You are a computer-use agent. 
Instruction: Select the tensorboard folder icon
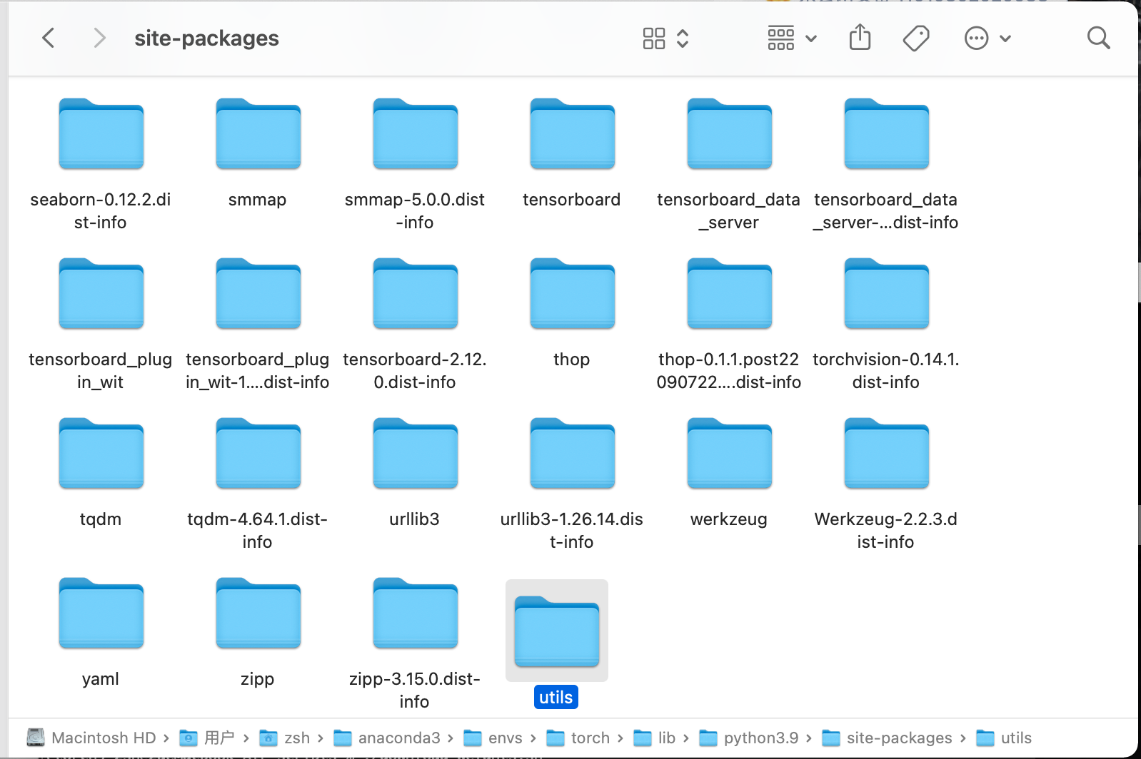(572, 134)
